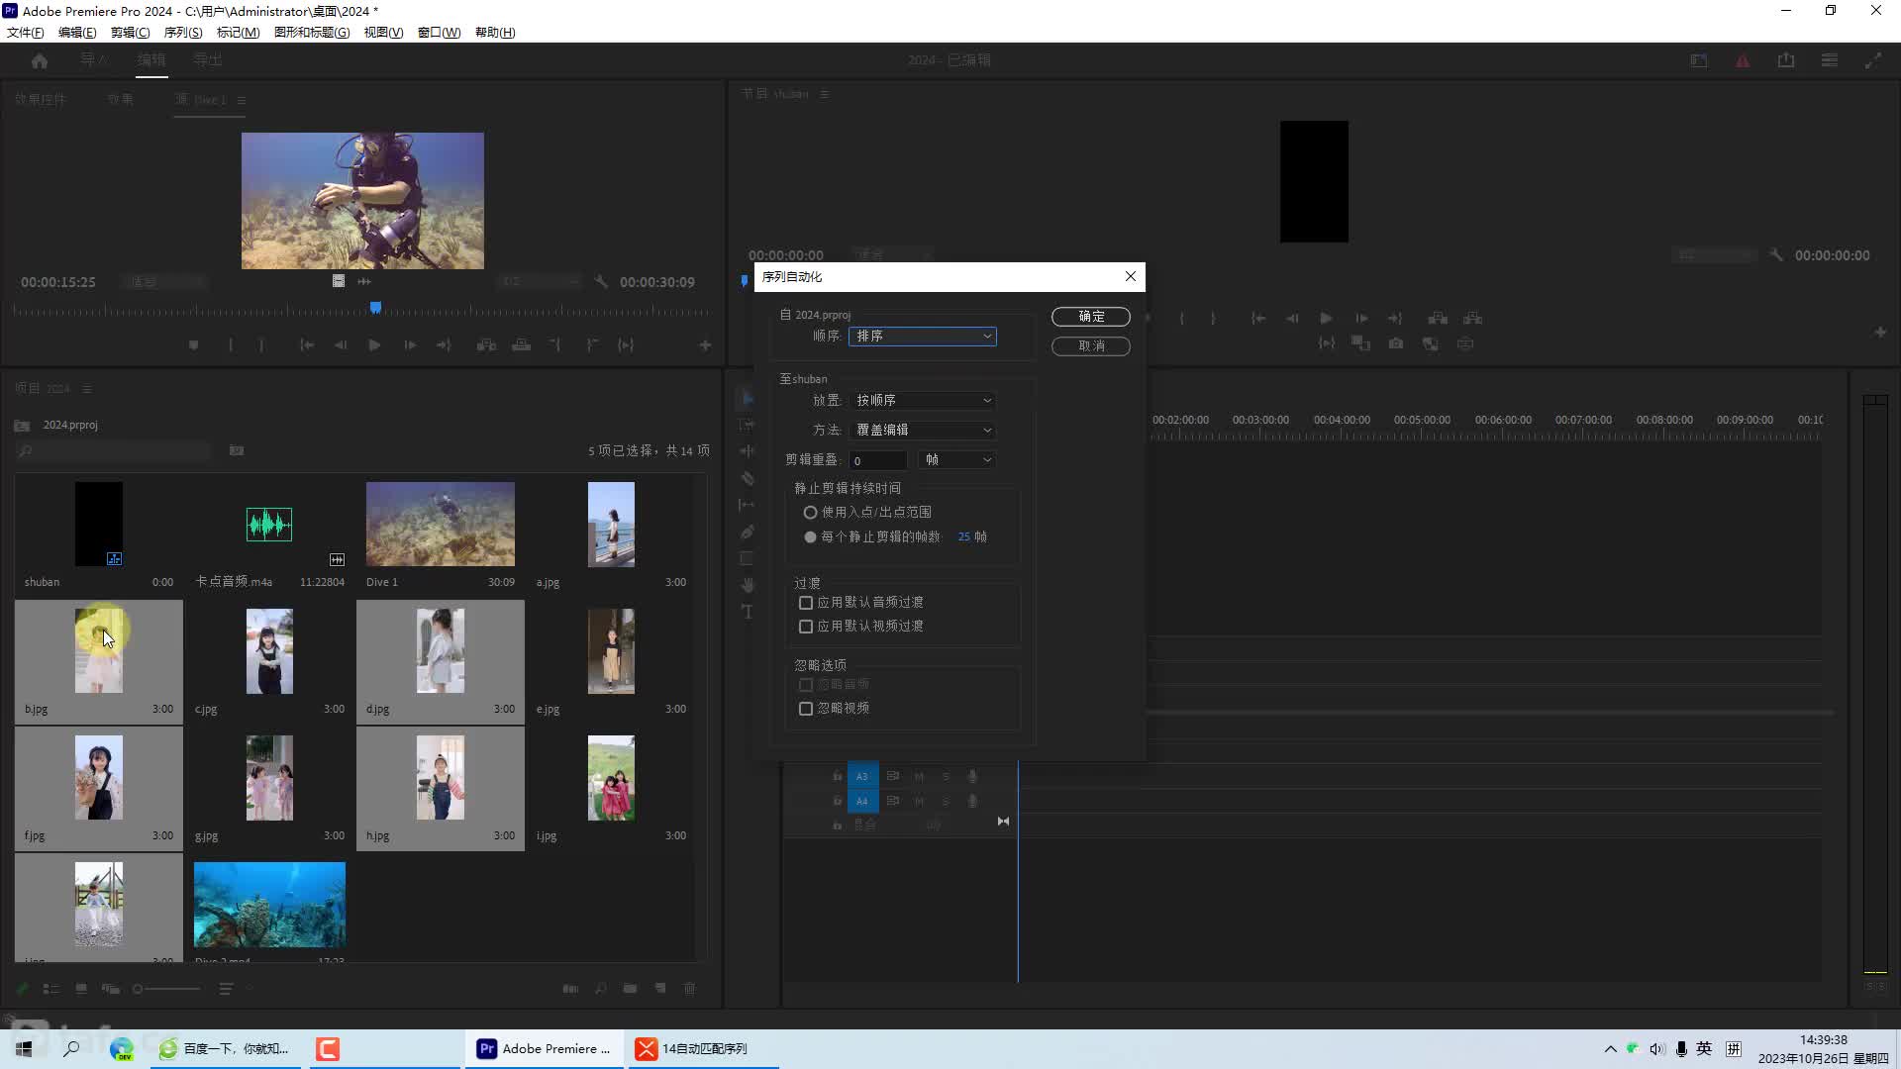Open the 顺序 dropdown showing 排序
Image resolution: width=1901 pixels, height=1069 pixels.
click(x=922, y=336)
